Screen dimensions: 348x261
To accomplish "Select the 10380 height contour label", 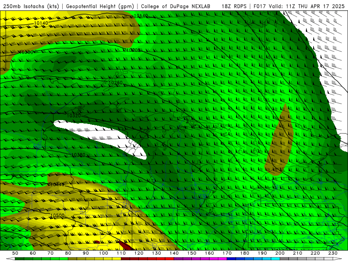I will point(78,155).
